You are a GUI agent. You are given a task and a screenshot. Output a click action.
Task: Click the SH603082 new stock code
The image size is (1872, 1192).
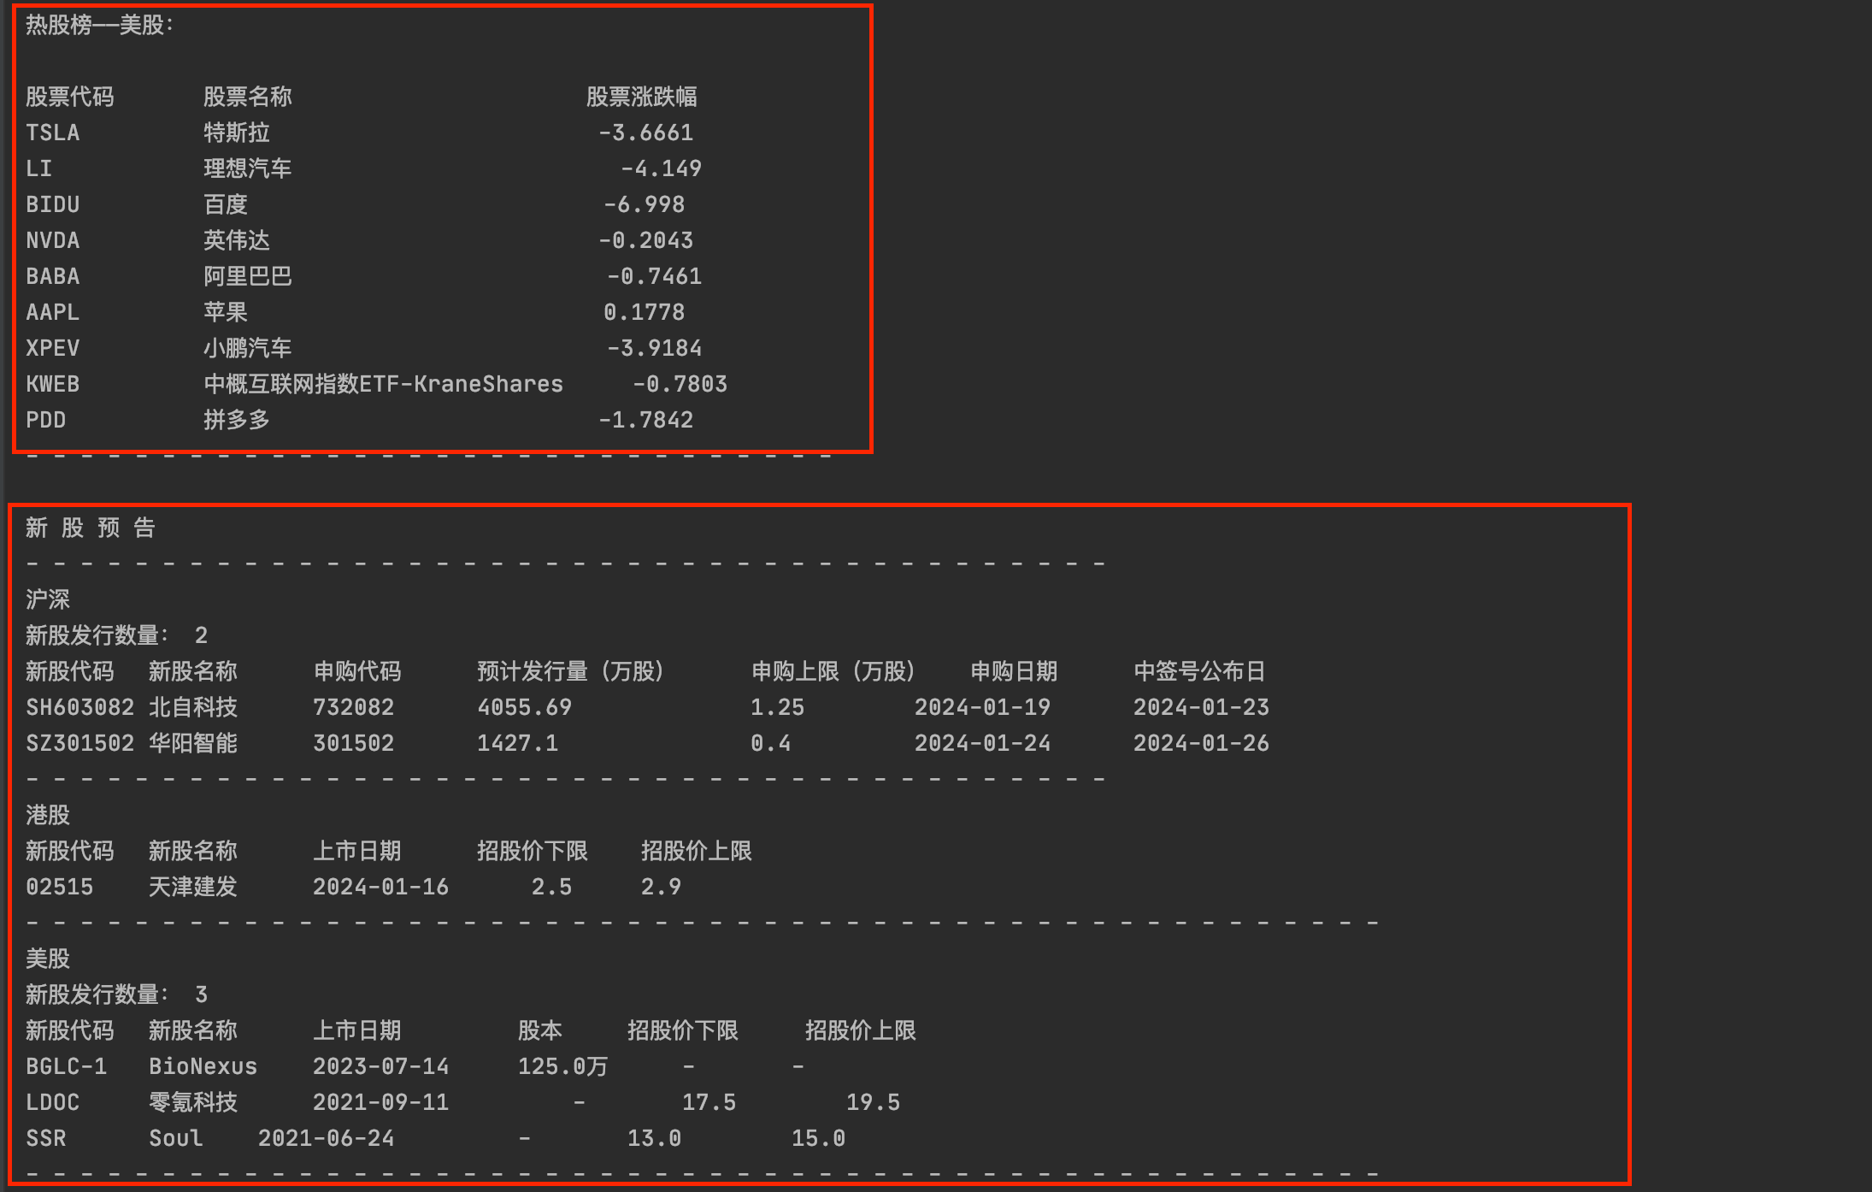79,707
